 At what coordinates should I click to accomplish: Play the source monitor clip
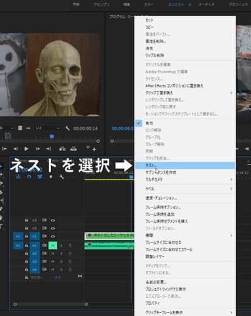(26, 149)
